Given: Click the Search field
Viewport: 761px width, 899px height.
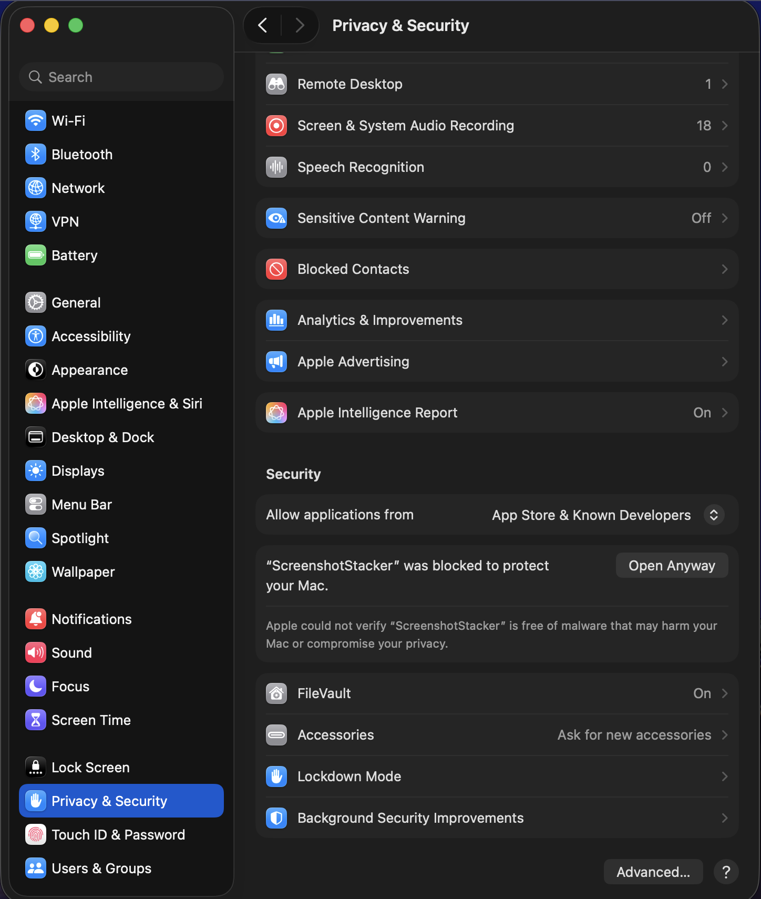Looking at the screenshot, I should pos(121,77).
